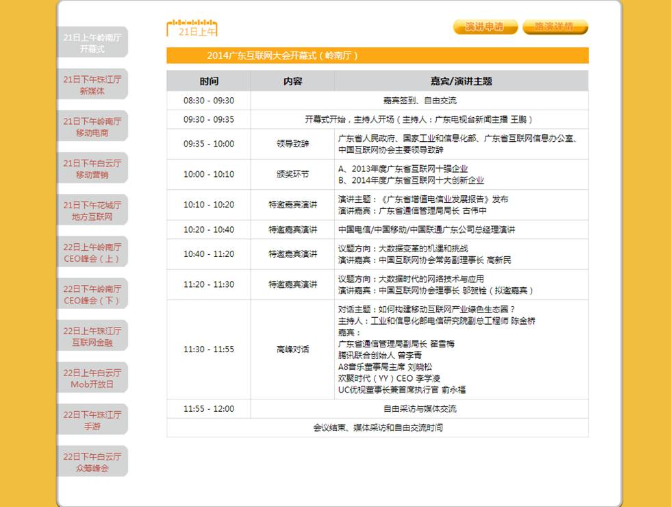
Task: Open 22日上午岭南厅 CEO峰会（上） tab
Action: click(92, 252)
